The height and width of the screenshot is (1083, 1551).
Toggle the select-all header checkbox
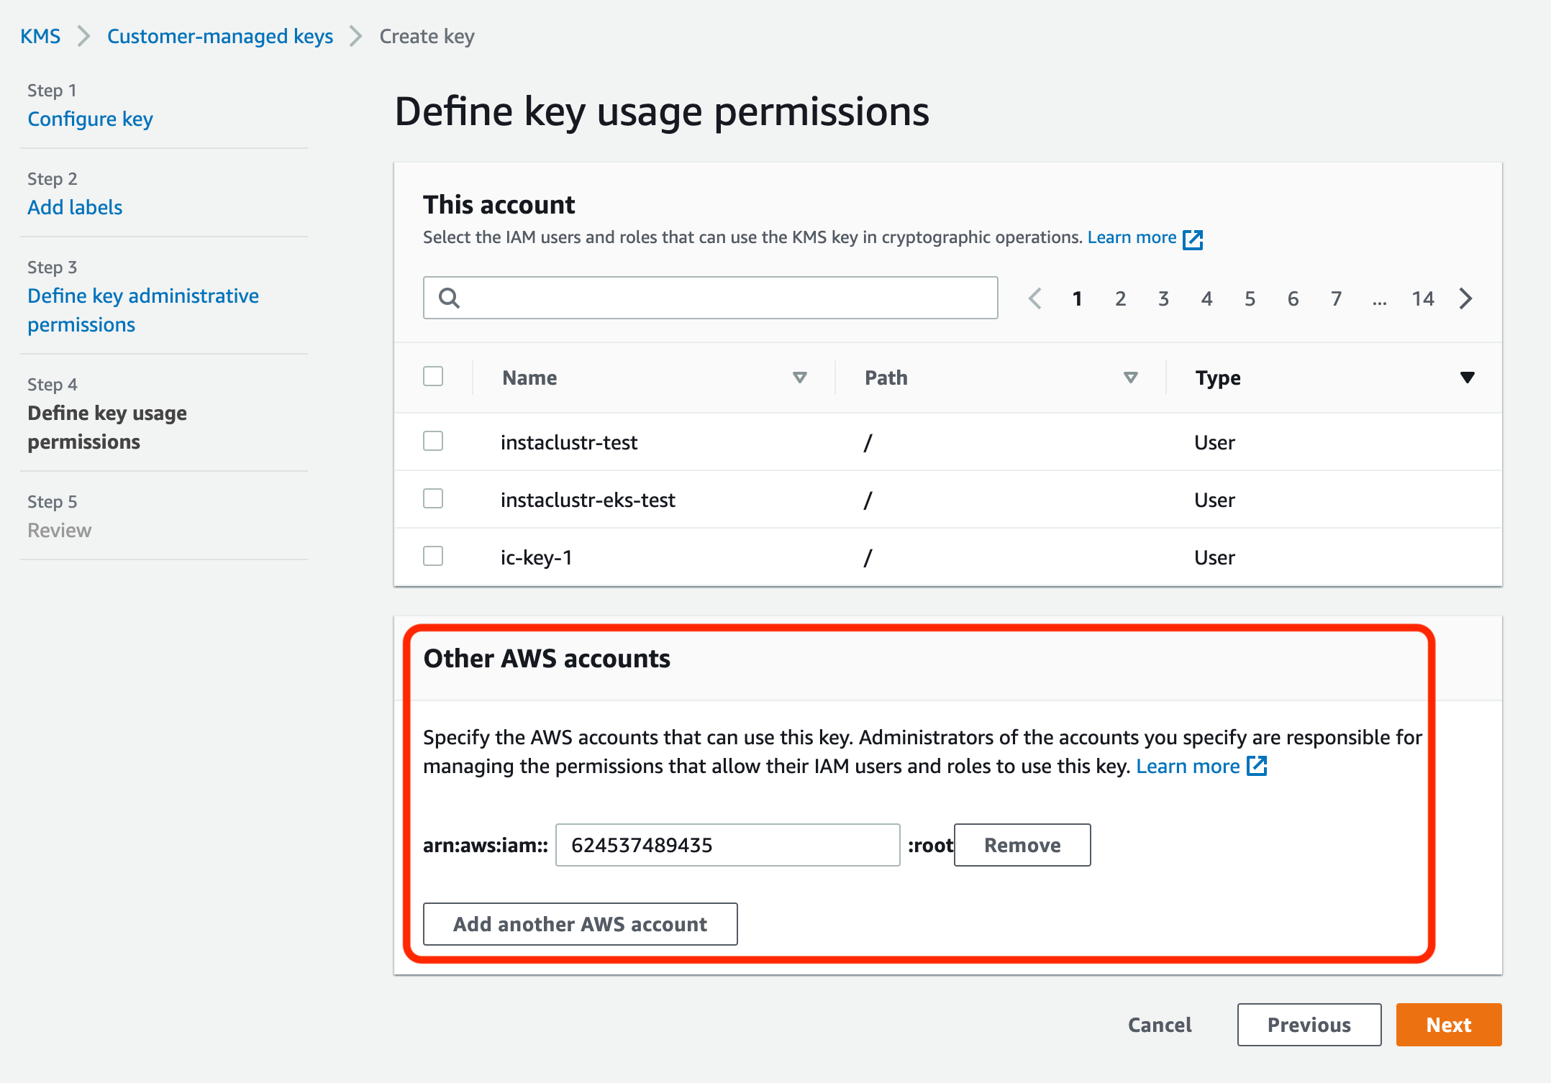click(x=433, y=376)
